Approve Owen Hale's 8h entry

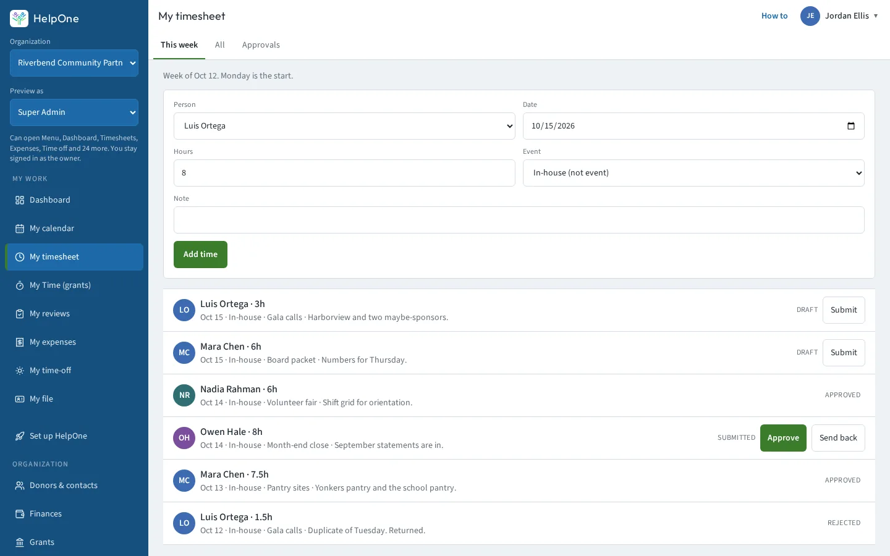[783, 438]
